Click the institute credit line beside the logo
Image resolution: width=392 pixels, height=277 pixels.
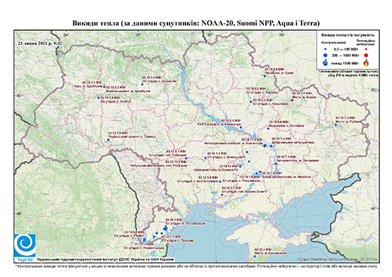point(105,260)
